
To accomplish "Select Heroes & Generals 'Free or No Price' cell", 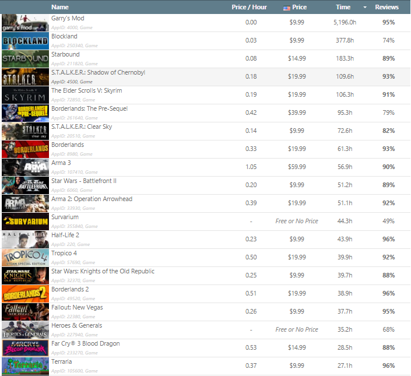I will click(297, 330).
